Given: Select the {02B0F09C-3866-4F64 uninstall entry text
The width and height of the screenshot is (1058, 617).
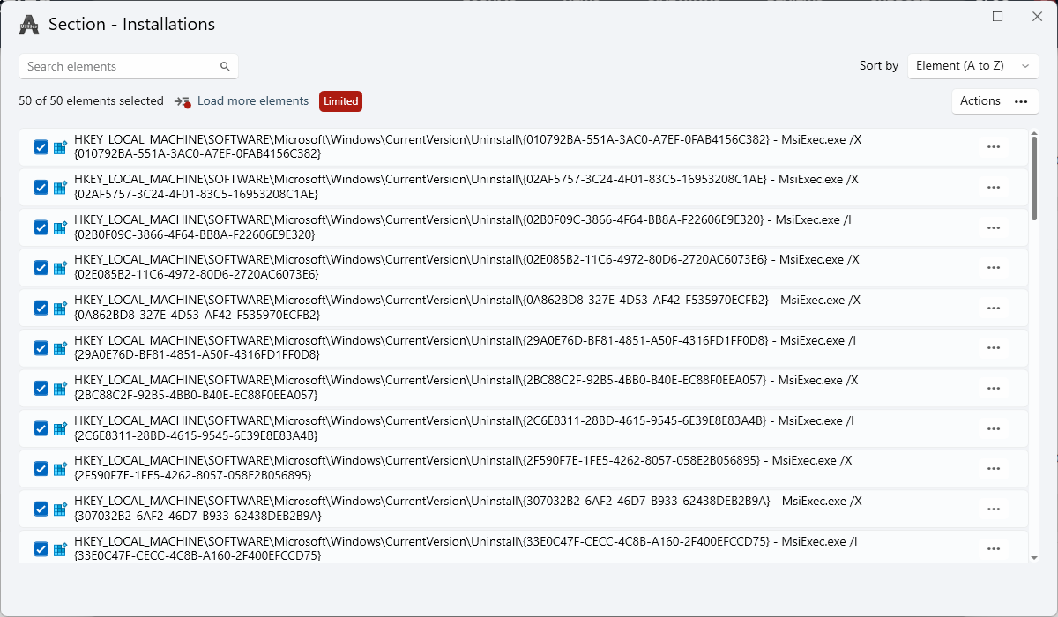Looking at the screenshot, I should 465,227.
